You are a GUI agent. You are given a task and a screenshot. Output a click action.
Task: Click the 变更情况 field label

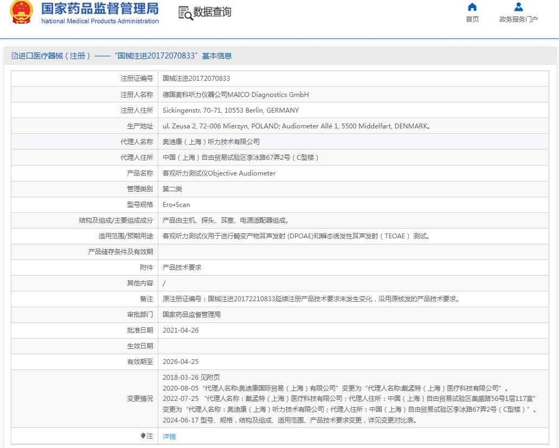tap(140, 399)
